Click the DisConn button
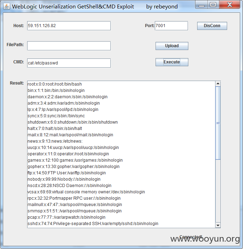 click(212, 26)
